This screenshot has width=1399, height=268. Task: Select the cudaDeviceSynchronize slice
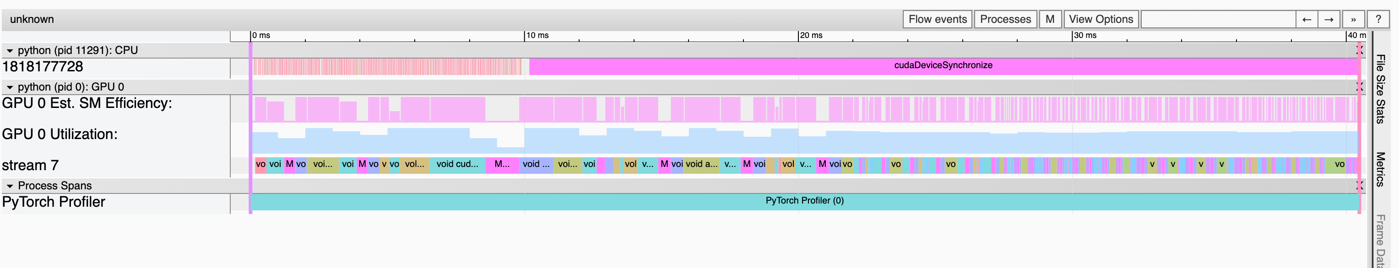tap(944, 66)
